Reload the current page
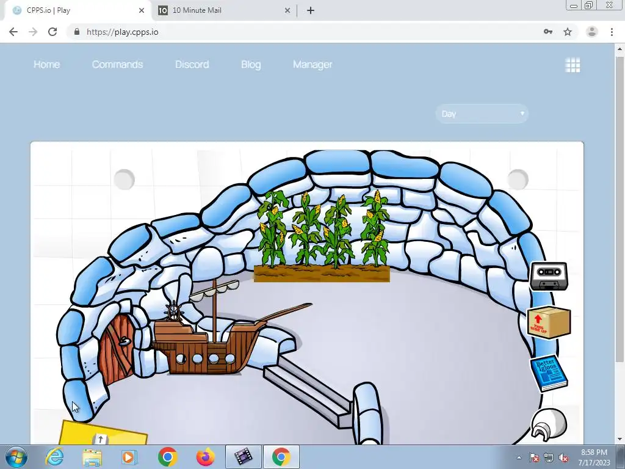Viewport: 625px width, 469px height. 52,32
